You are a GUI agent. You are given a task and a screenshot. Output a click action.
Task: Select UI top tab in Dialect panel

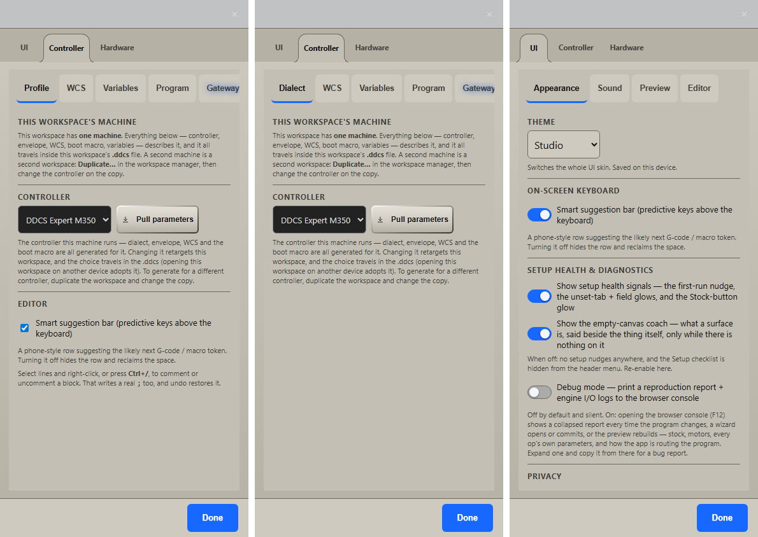coord(279,48)
